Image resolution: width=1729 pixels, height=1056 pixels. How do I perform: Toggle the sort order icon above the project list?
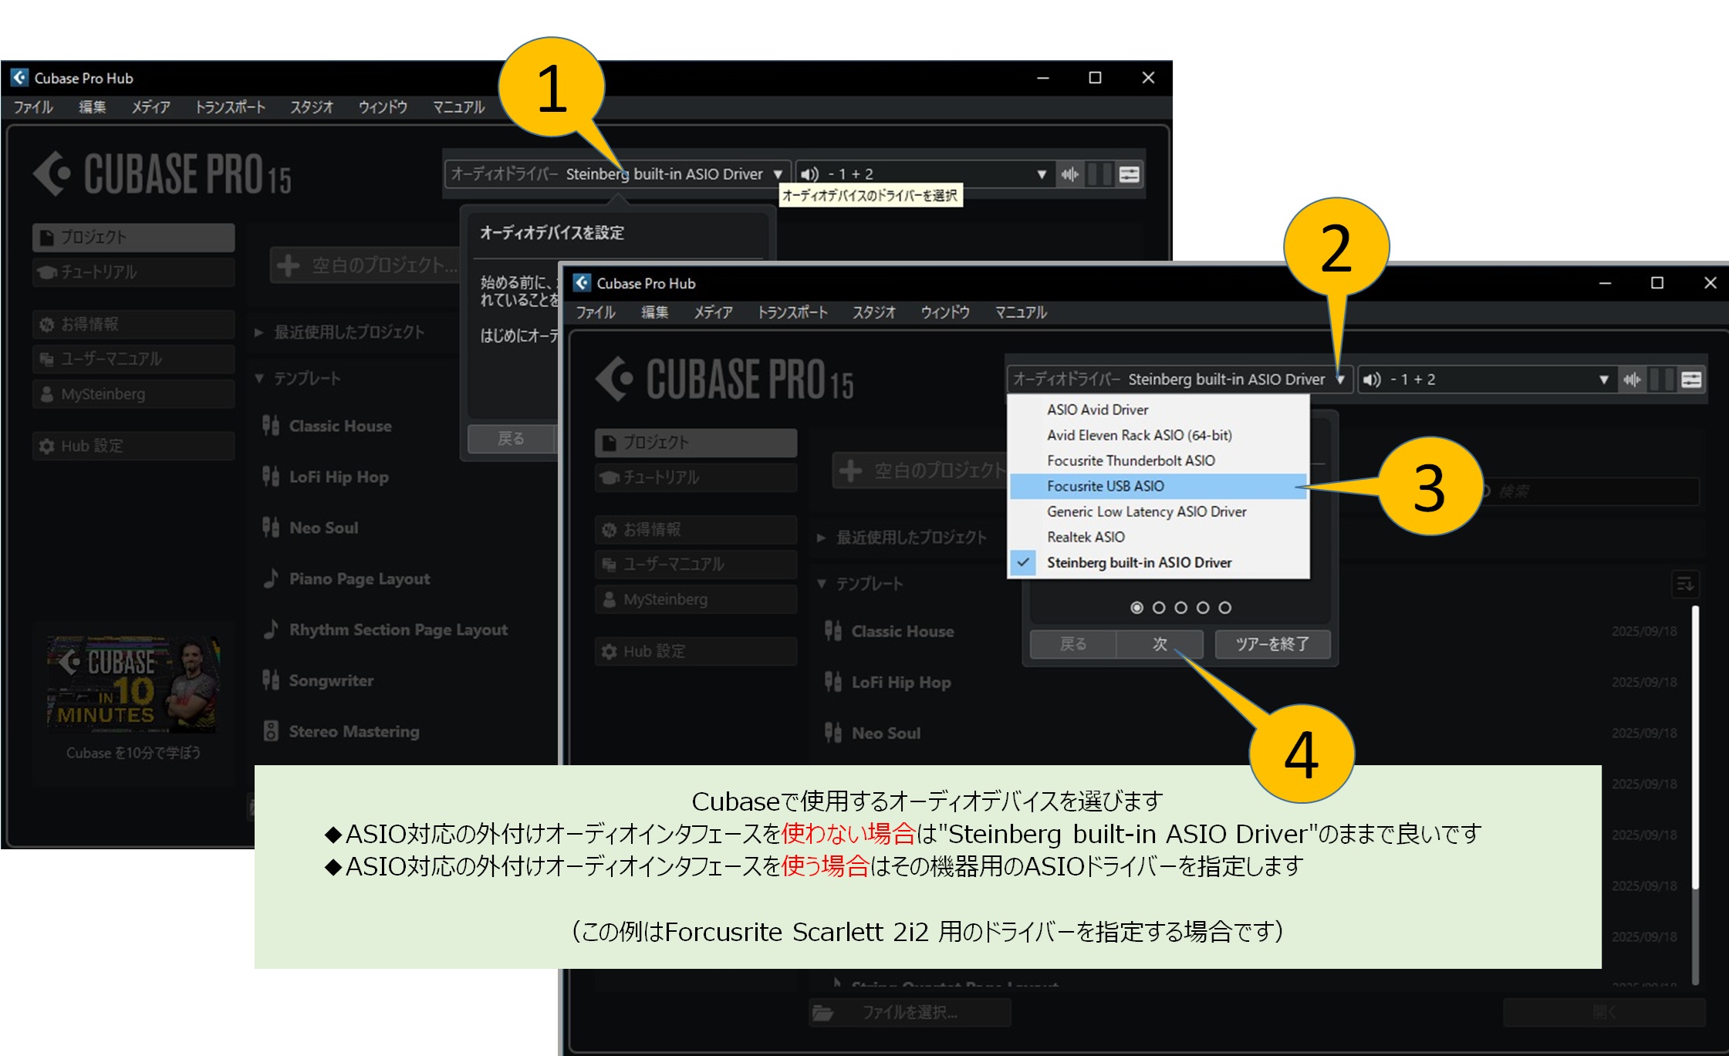(x=1687, y=584)
